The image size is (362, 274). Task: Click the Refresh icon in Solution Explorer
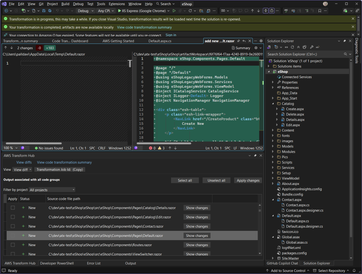pos(292,47)
